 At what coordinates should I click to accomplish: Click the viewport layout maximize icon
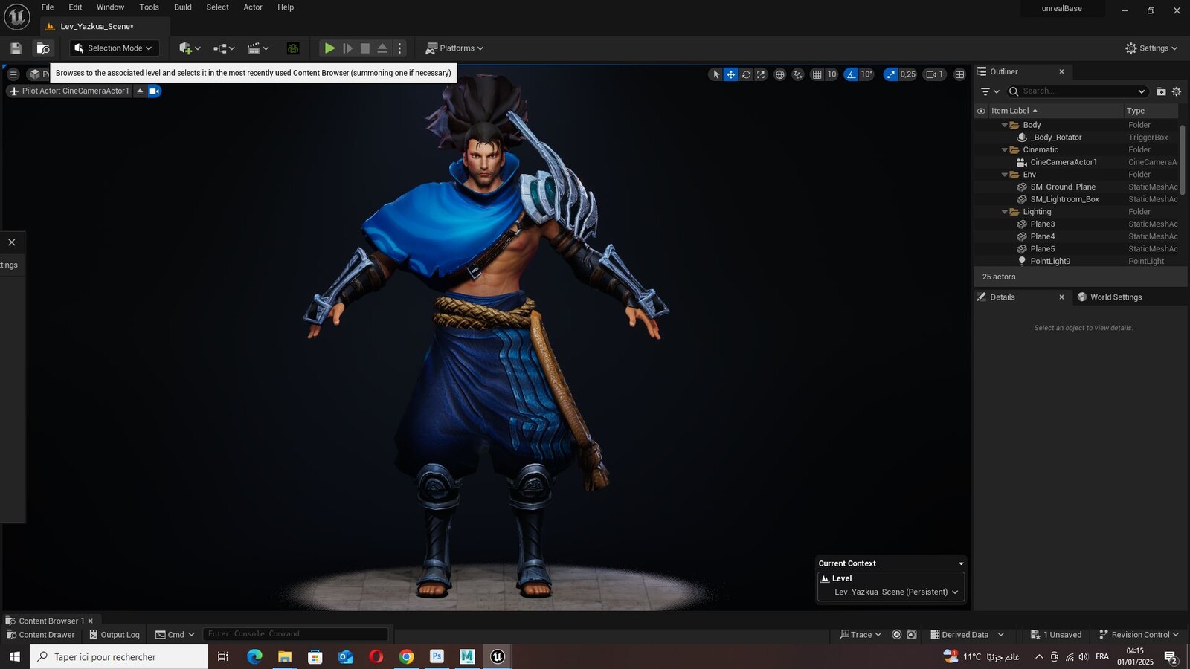point(959,74)
